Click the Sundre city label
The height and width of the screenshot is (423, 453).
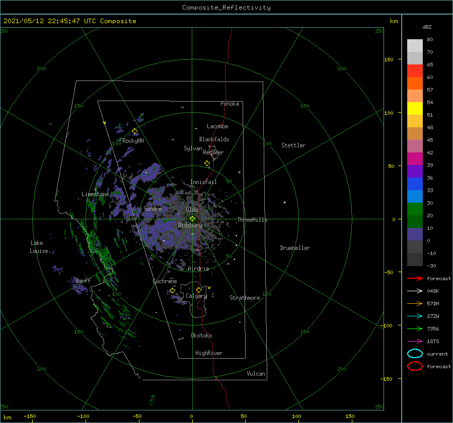point(153,208)
